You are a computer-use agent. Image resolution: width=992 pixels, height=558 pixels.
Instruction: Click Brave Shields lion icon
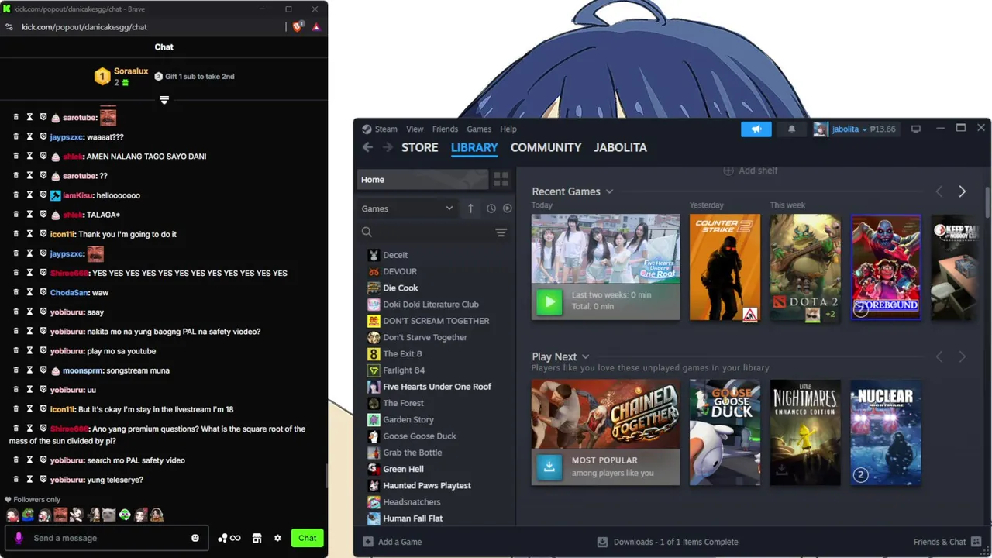coord(298,27)
